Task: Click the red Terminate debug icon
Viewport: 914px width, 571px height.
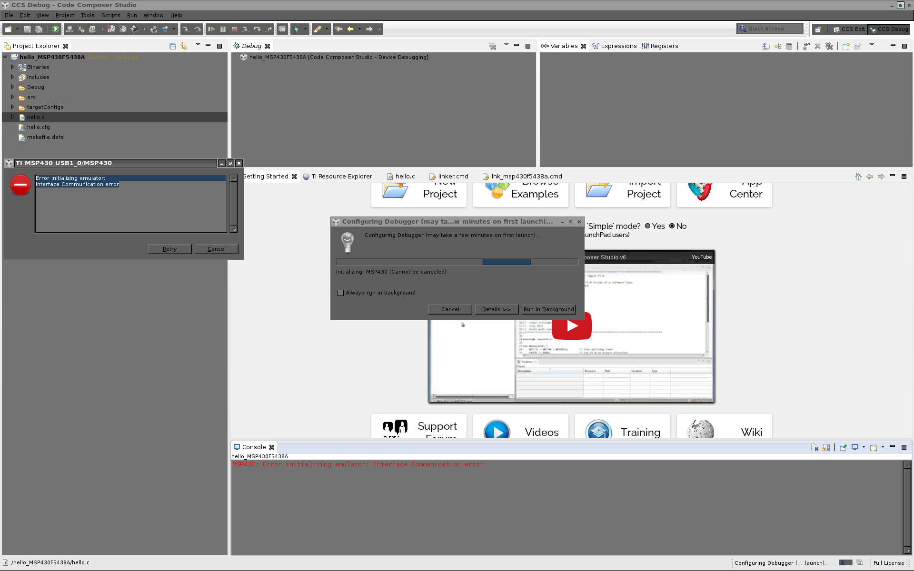Action: pyautogui.click(x=234, y=29)
